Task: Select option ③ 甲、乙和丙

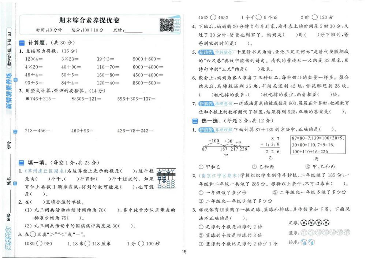Action: (320, 167)
